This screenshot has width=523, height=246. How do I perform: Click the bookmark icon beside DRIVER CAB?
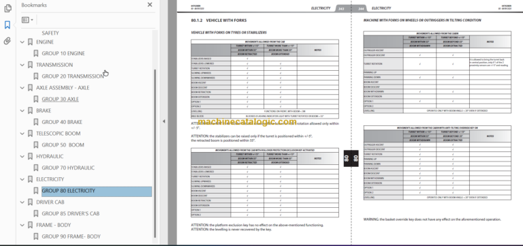click(x=31, y=202)
